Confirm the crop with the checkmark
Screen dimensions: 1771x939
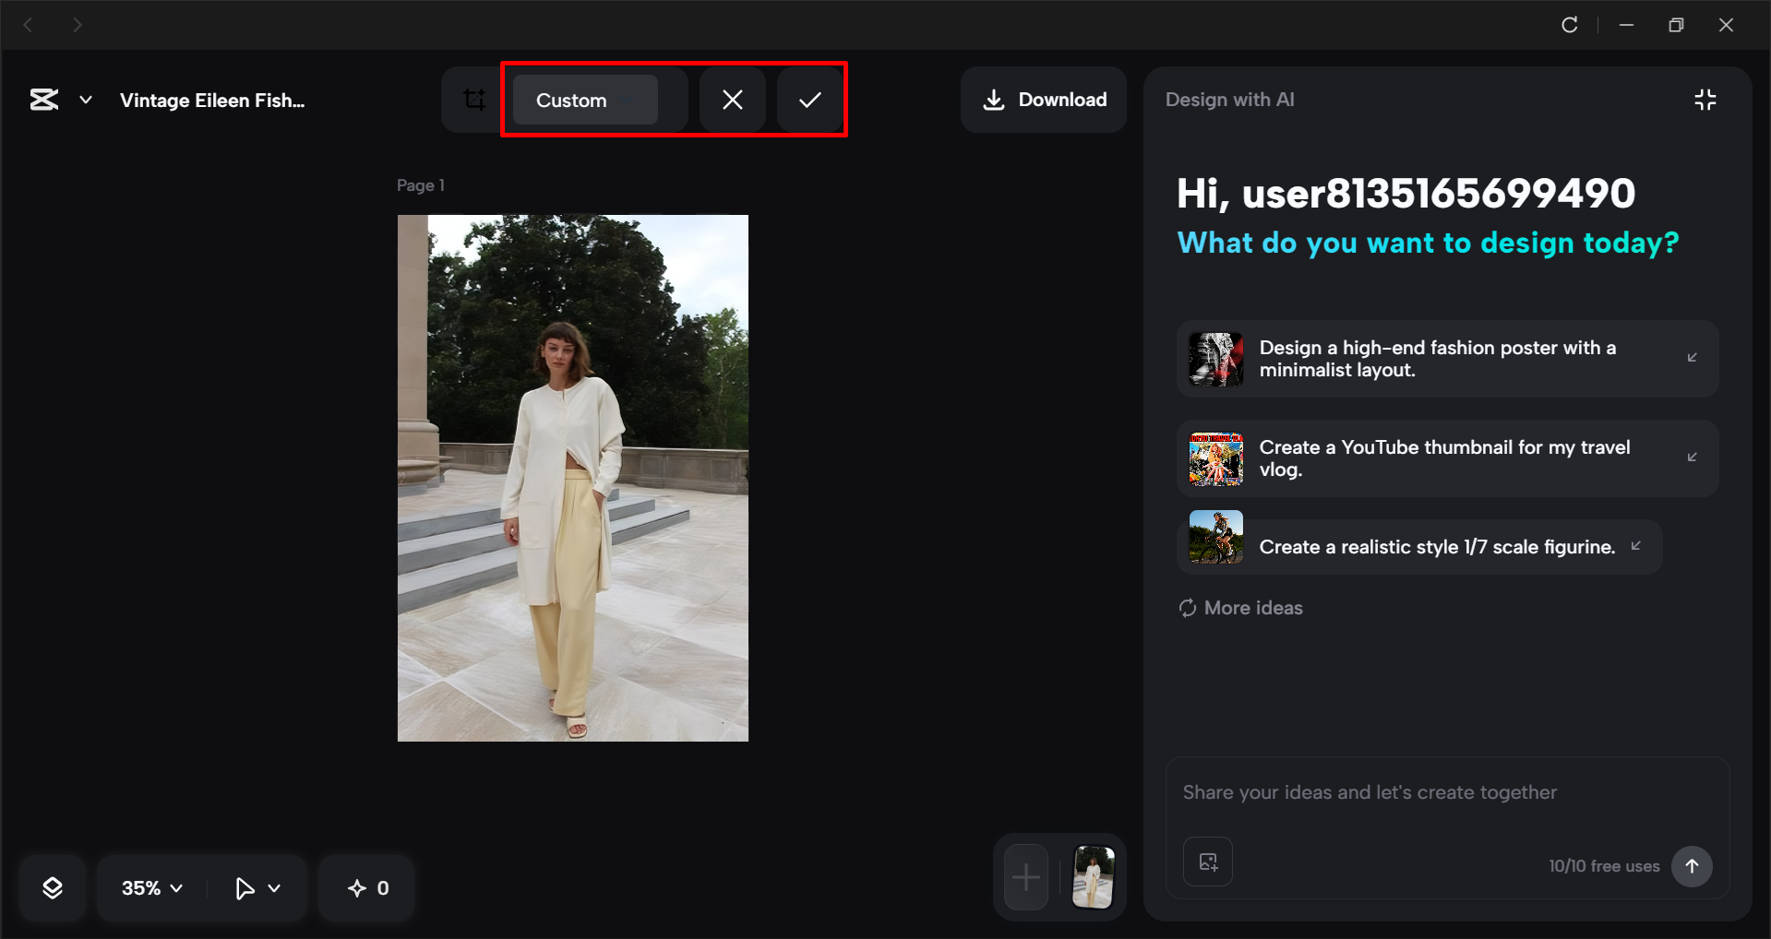click(808, 99)
